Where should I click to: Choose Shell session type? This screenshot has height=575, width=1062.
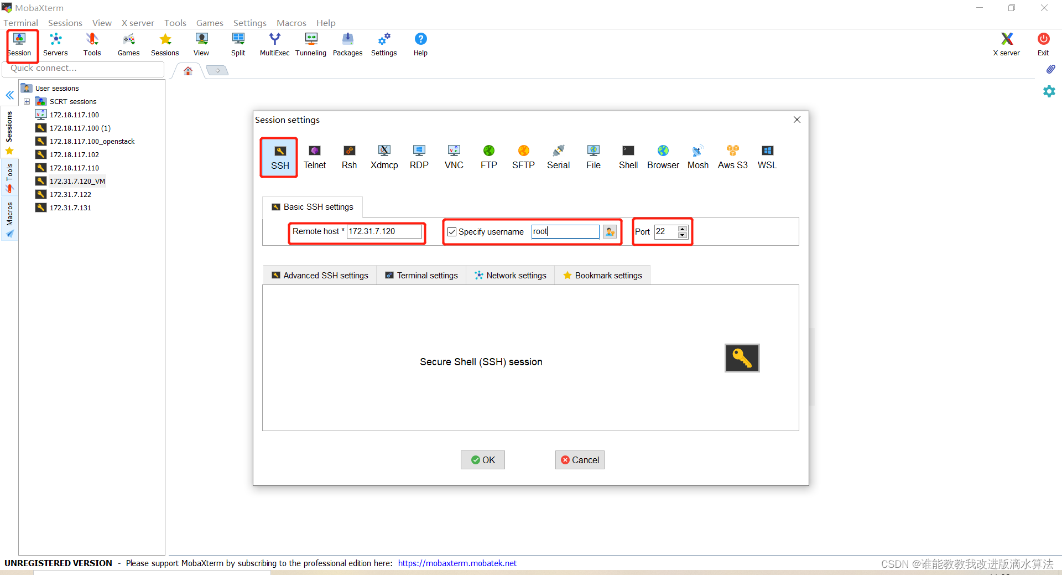click(628, 158)
